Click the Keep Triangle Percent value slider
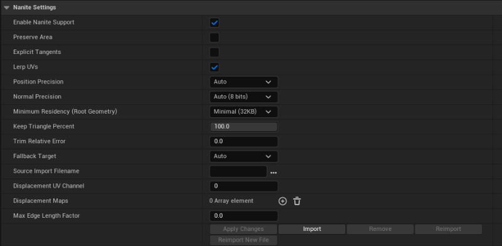Image resolution: width=502 pixels, height=246 pixels. coord(243,127)
